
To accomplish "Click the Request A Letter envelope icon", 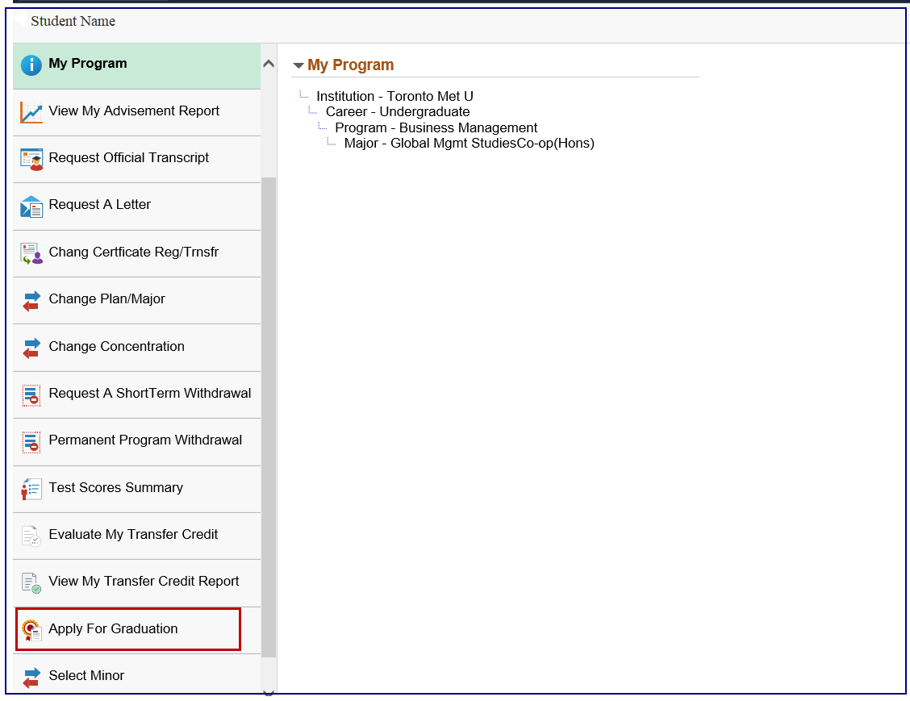I will pyautogui.click(x=31, y=207).
